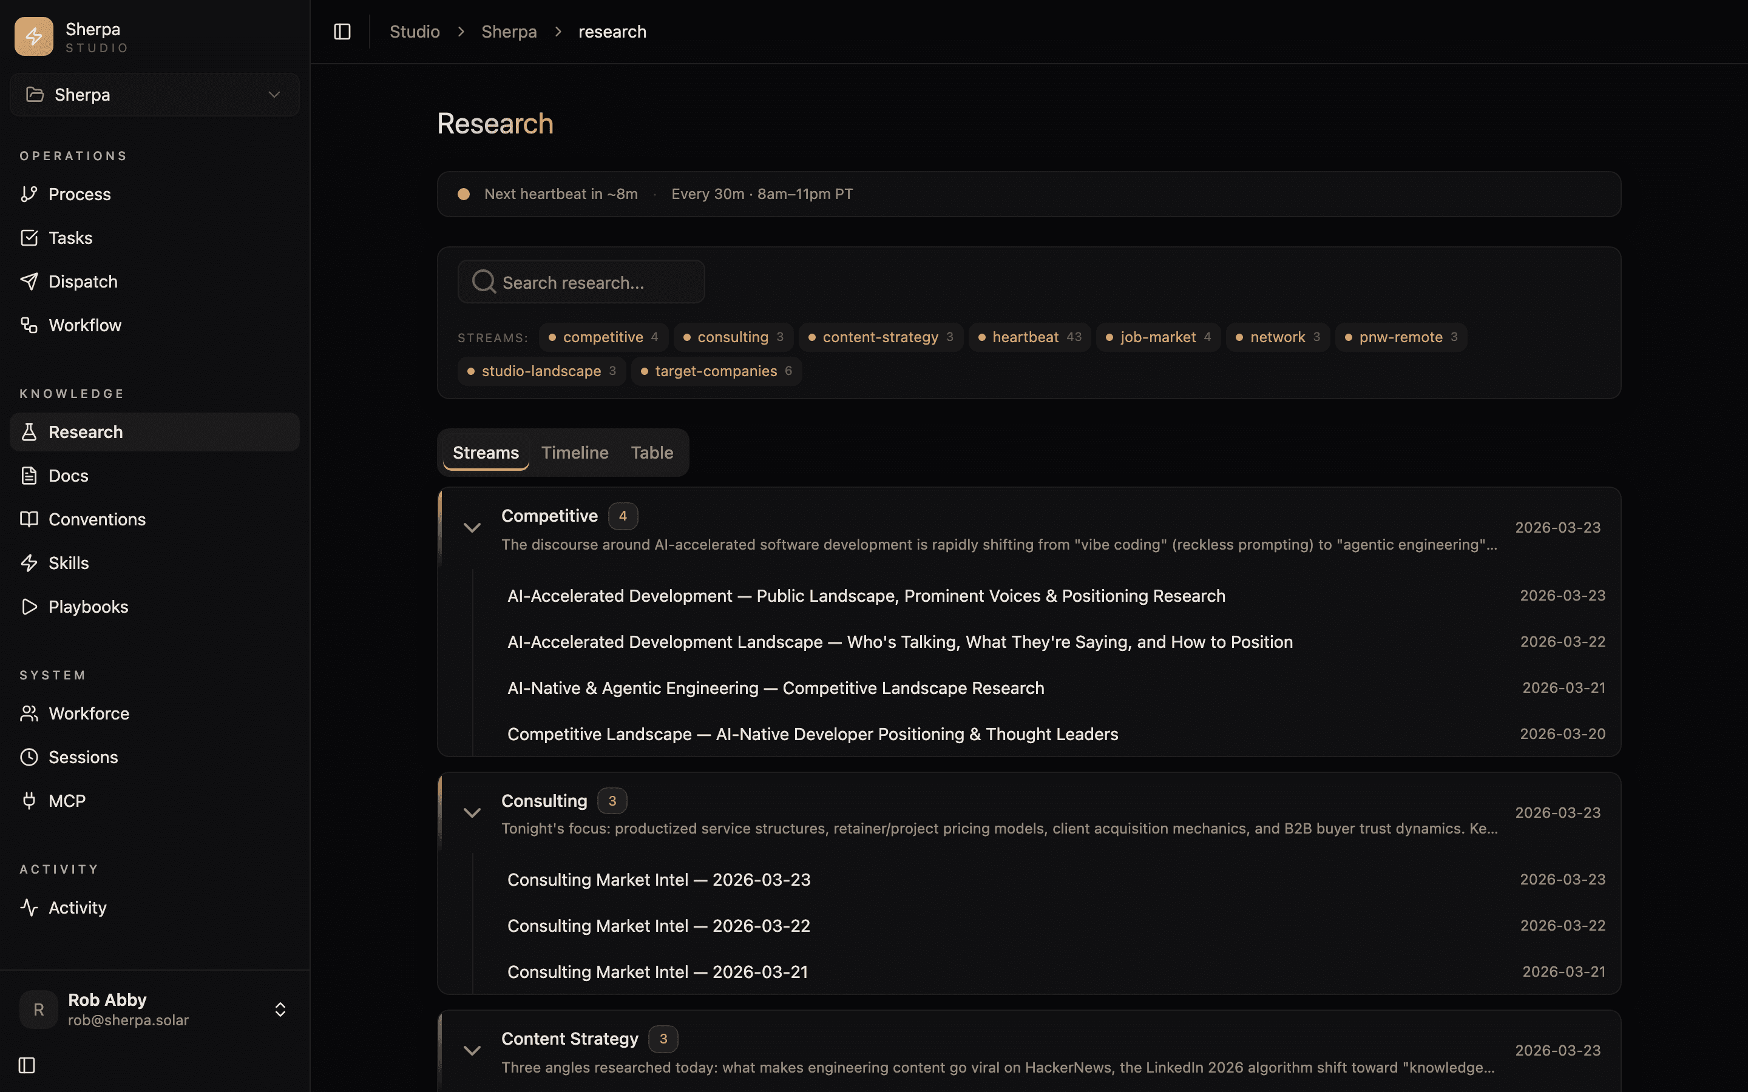Click the Competitive count badge 4
The height and width of the screenshot is (1092, 1748).
[x=623, y=516]
